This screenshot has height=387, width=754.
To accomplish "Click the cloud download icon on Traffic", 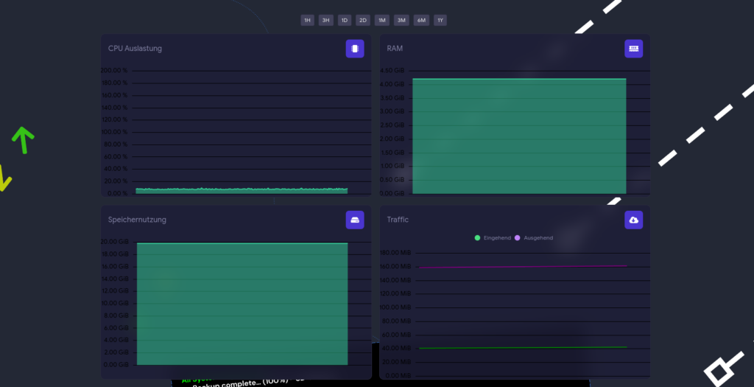I will pyautogui.click(x=633, y=220).
